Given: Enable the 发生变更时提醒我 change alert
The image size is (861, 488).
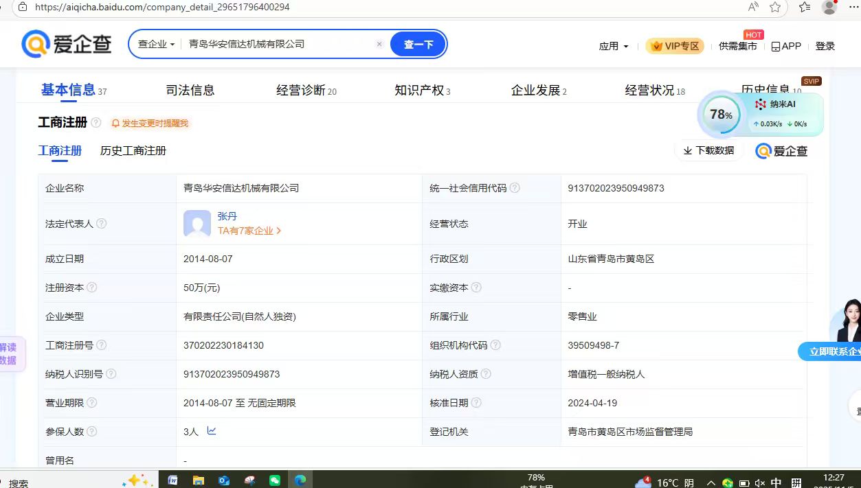Looking at the screenshot, I should point(149,124).
